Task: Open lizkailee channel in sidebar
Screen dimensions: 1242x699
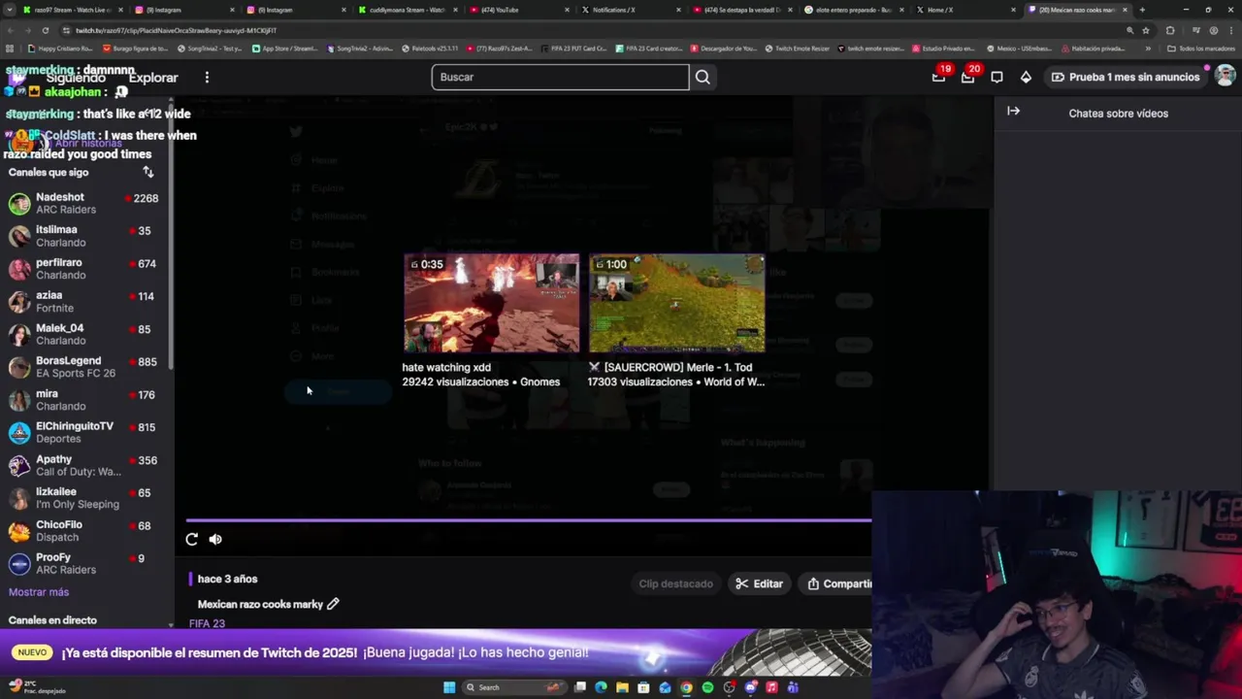Action: pos(84,498)
